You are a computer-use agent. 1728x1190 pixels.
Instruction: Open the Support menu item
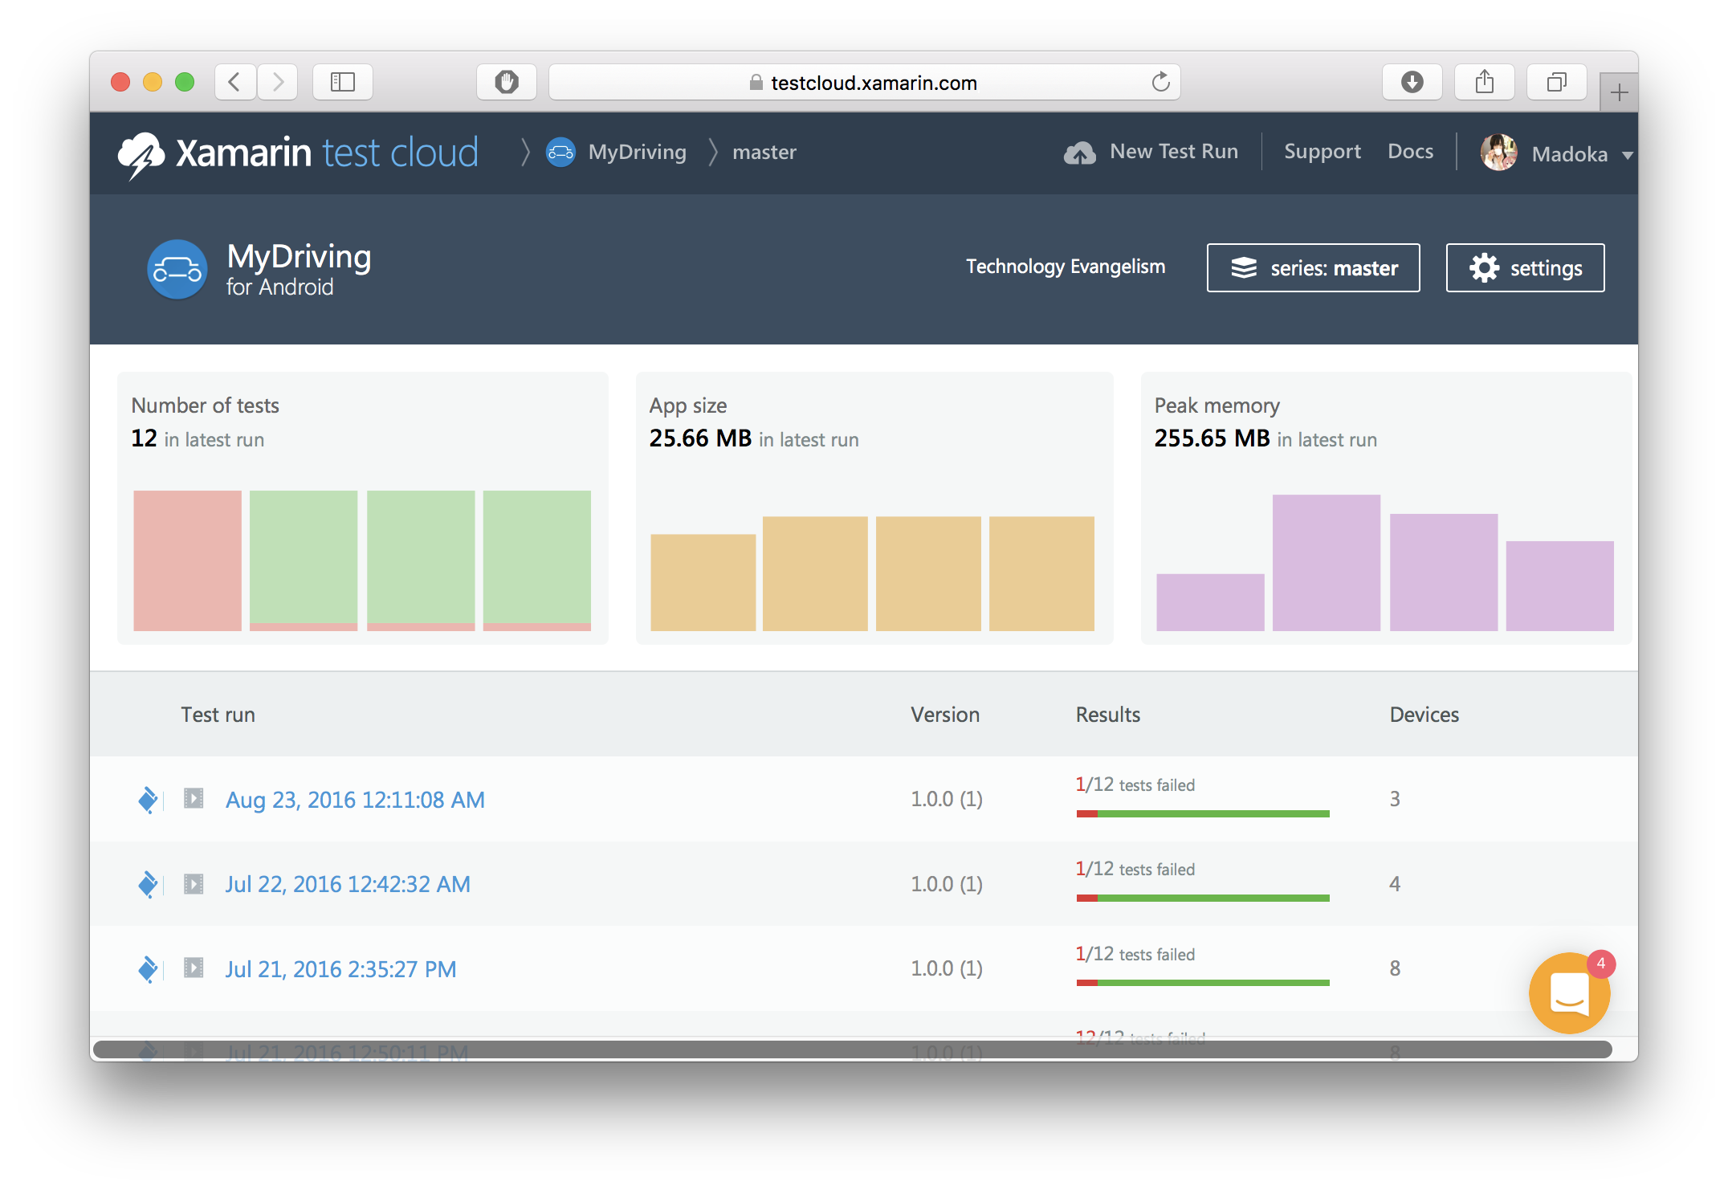[x=1321, y=149]
